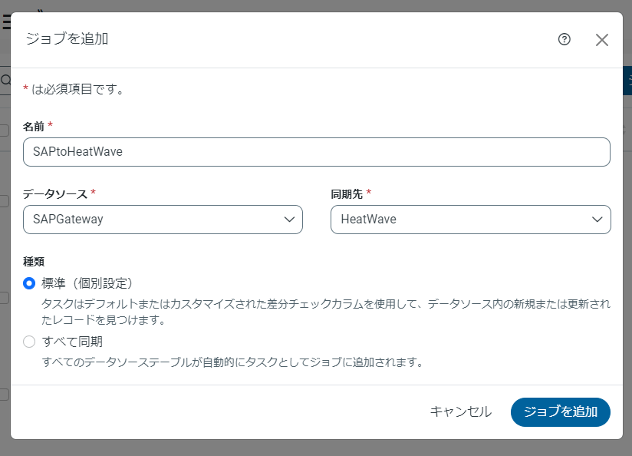Image resolution: width=632 pixels, height=456 pixels.
Task: Click the search magnifier behind the dialog
Action: [5, 80]
